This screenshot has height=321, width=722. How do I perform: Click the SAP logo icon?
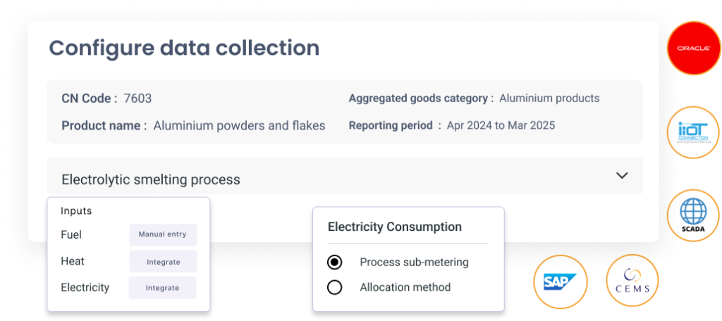561,282
